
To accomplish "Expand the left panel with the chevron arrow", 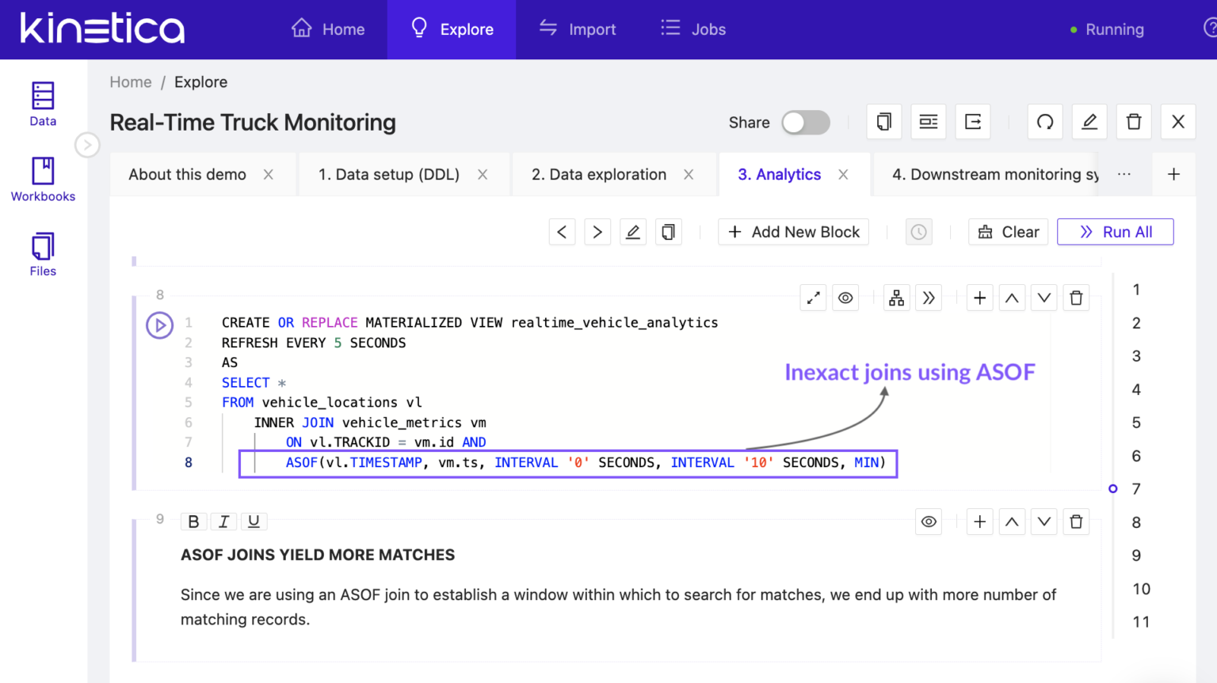I will coord(87,145).
